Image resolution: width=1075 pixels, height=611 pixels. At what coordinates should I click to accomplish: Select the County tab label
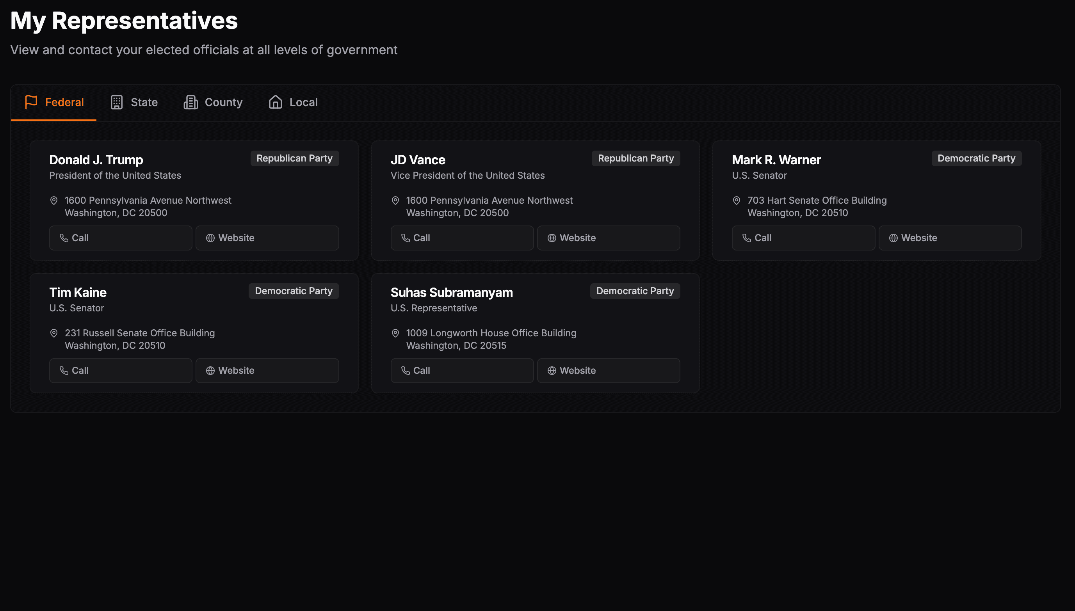point(223,102)
